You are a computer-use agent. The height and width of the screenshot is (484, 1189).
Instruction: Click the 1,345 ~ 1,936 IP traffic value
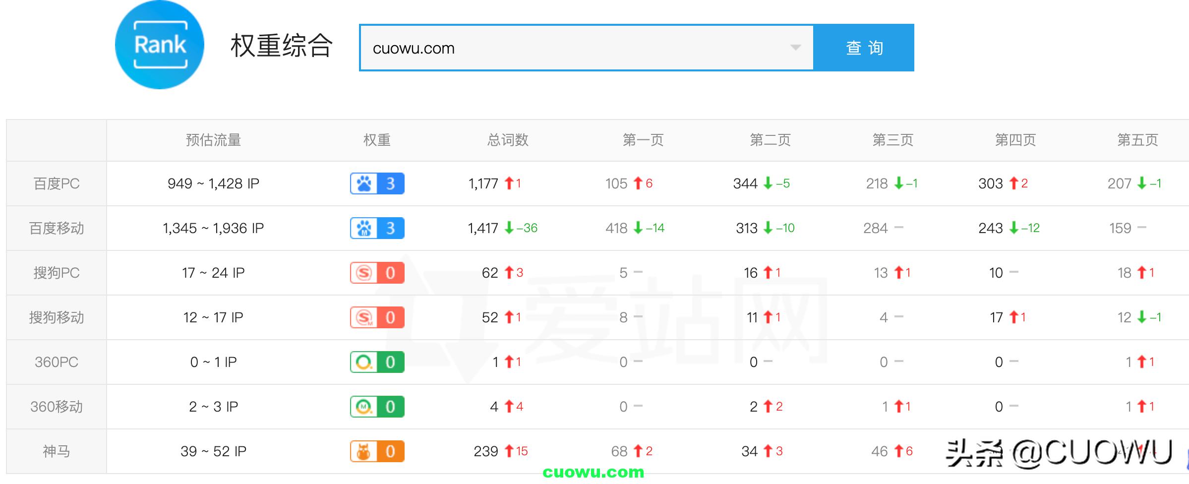click(213, 228)
